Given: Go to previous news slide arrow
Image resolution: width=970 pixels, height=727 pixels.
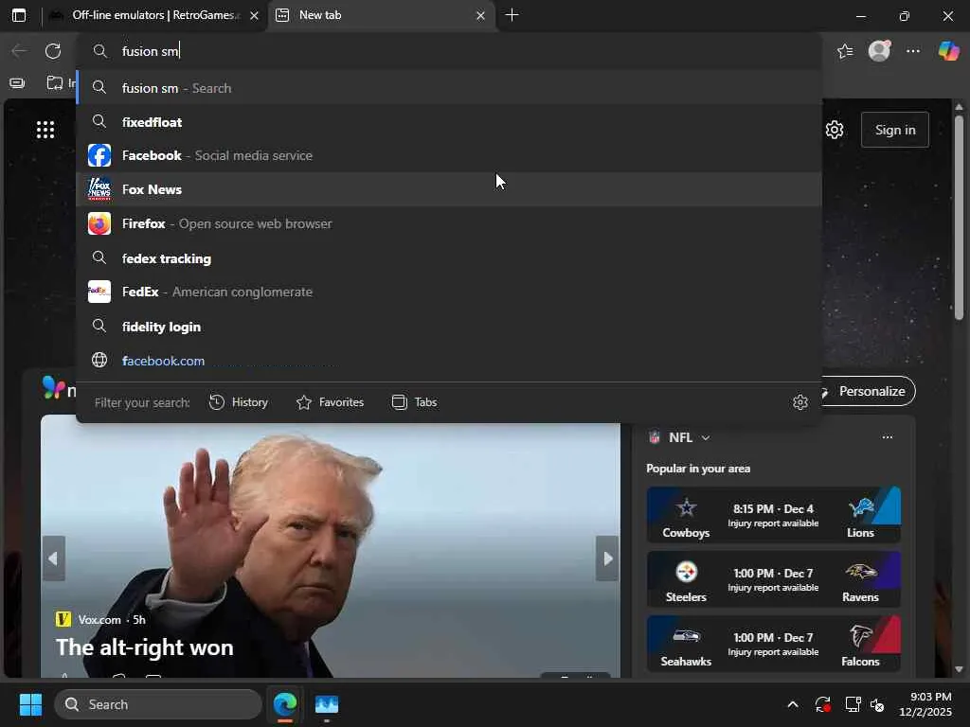Looking at the screenshot, I should pyautogui.click(x=53, y=559).
